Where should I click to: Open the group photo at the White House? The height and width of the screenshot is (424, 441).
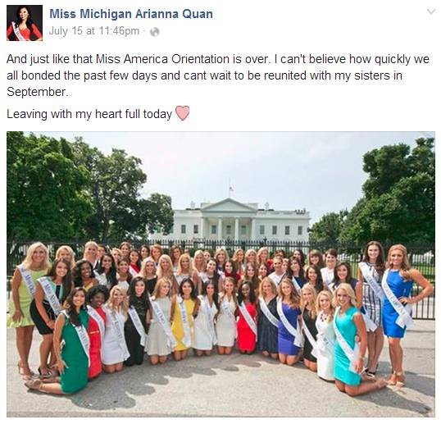pyautogui.click(x=220, y=274)
